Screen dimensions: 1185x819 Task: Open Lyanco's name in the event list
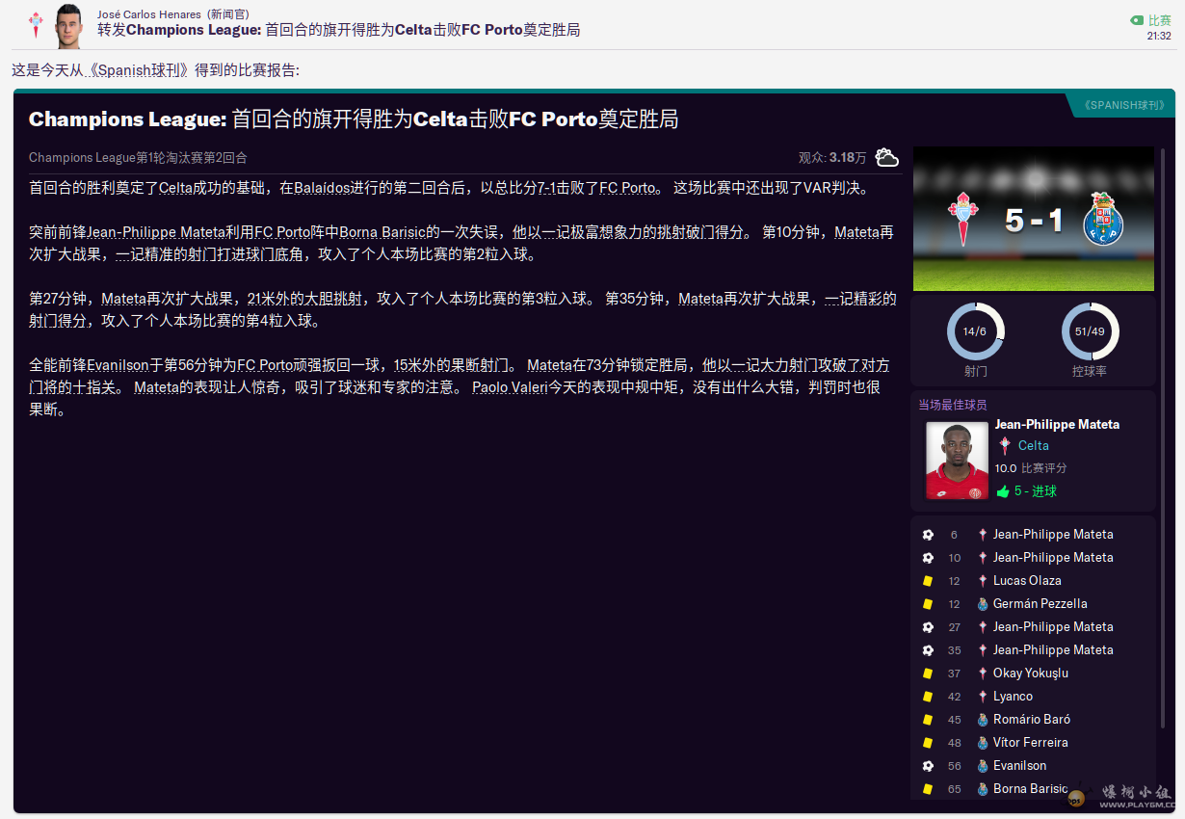[x=1013, y=697]
